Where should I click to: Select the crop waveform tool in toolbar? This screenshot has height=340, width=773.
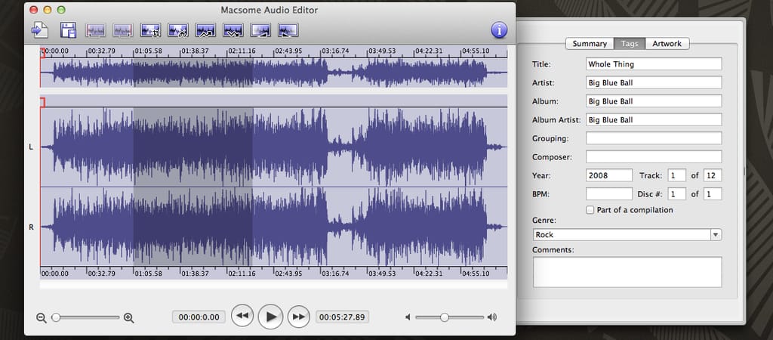pyautogui.click(x=150, y=30)
